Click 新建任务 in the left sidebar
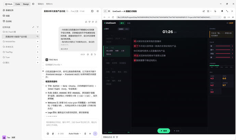The width and height of the screenshot is (236, 140). point(8,10)
